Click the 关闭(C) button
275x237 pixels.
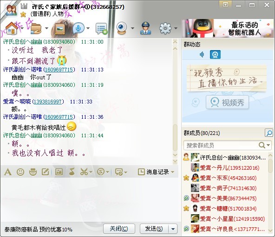pyautogui.click(x=119, y=229)
